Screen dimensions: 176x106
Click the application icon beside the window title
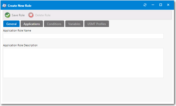point(5,5)
